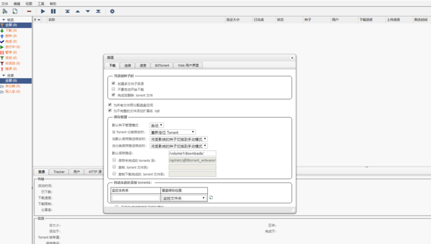
Task: Select the 下载 tab in options dialog
Action: (112, 65)
